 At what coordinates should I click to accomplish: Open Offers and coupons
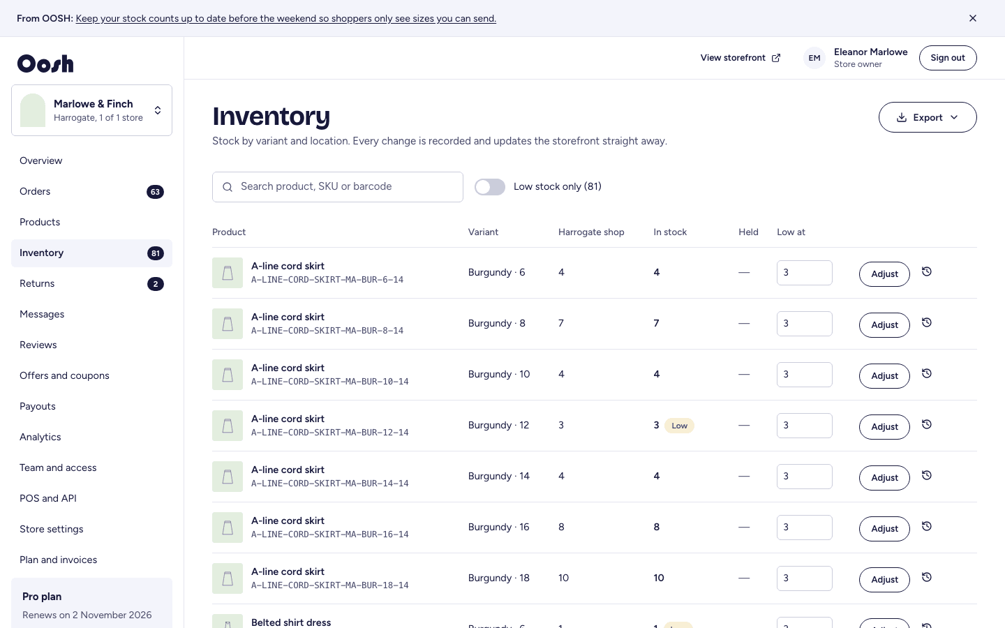click(x=91, y=375)
